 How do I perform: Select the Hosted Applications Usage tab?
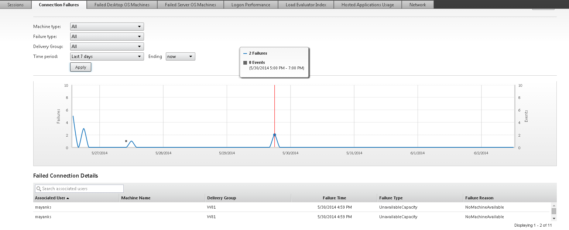367,5
